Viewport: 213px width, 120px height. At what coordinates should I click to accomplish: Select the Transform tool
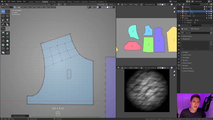pyautogui.click(x=7, y=20)
